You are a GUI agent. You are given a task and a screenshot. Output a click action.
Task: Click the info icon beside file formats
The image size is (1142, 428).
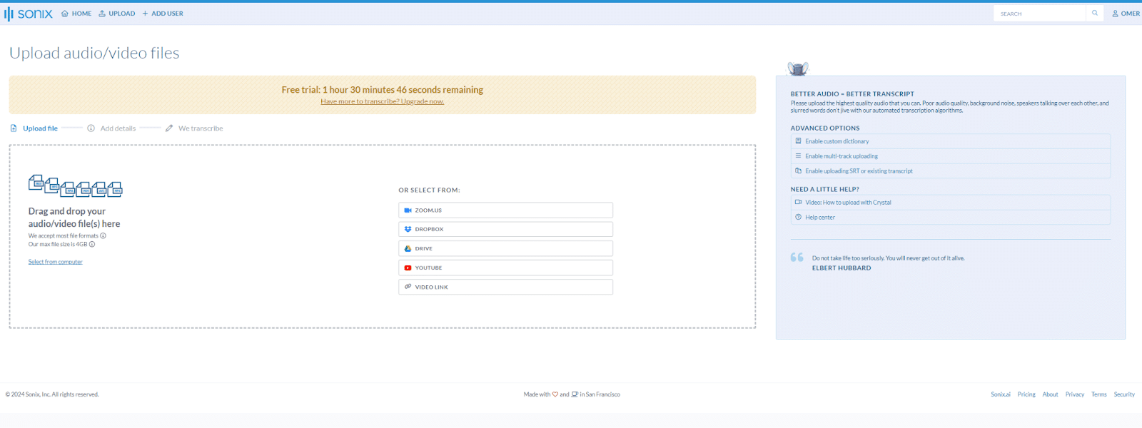coord(103,236)
